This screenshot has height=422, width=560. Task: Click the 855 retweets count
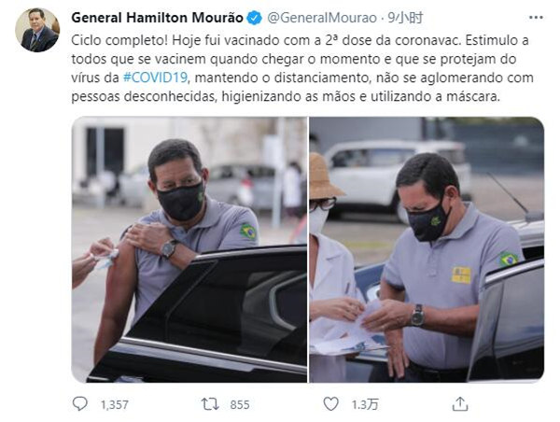pos(240,404)
